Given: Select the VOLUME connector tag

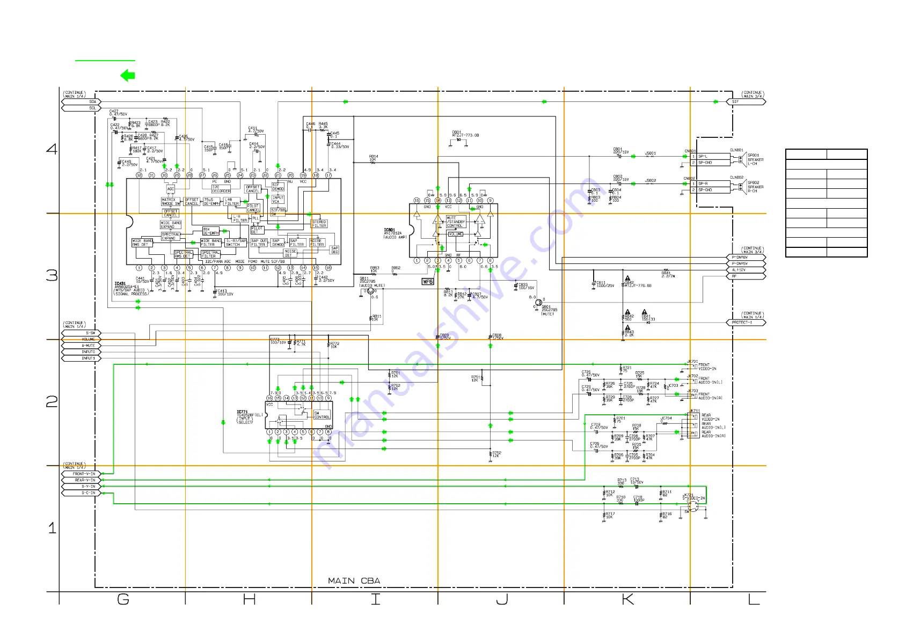Looking at the screenshot, I should pyautogui.click(x=82, y=339).
